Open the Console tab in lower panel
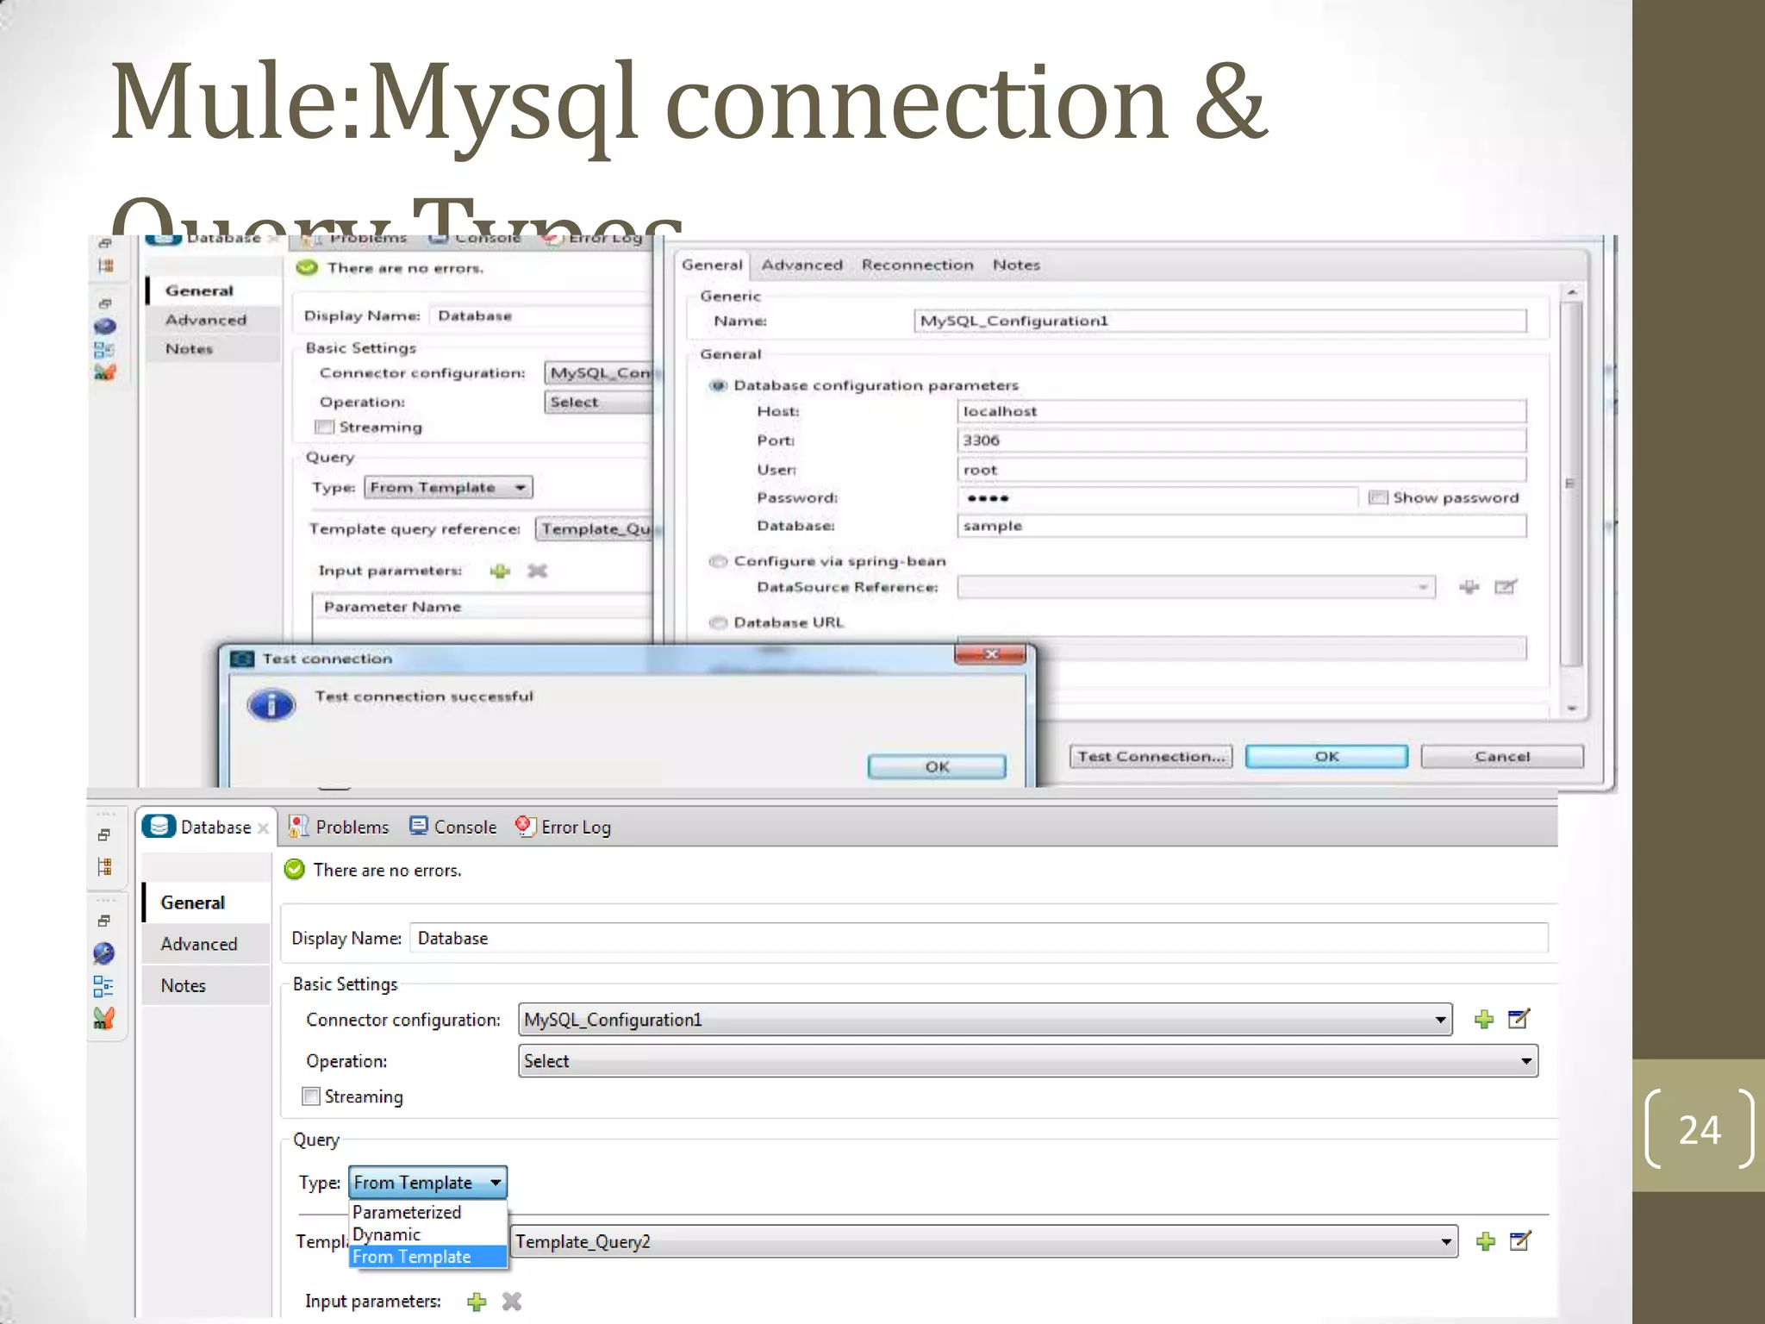The image size is (1765, 1324). click(465, 827)
